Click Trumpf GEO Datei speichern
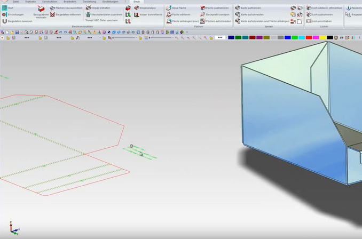The width and height of the screenshot is (362, 239). pos(101,20)
